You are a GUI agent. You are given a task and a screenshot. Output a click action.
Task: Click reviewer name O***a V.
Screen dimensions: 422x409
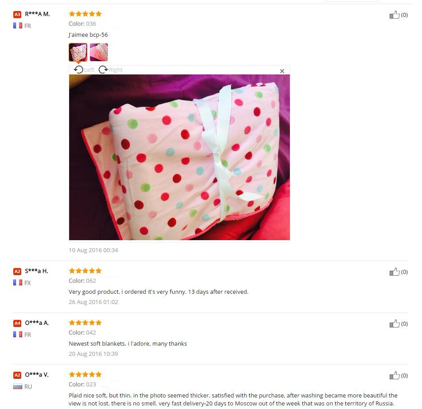tap(37, 374)
